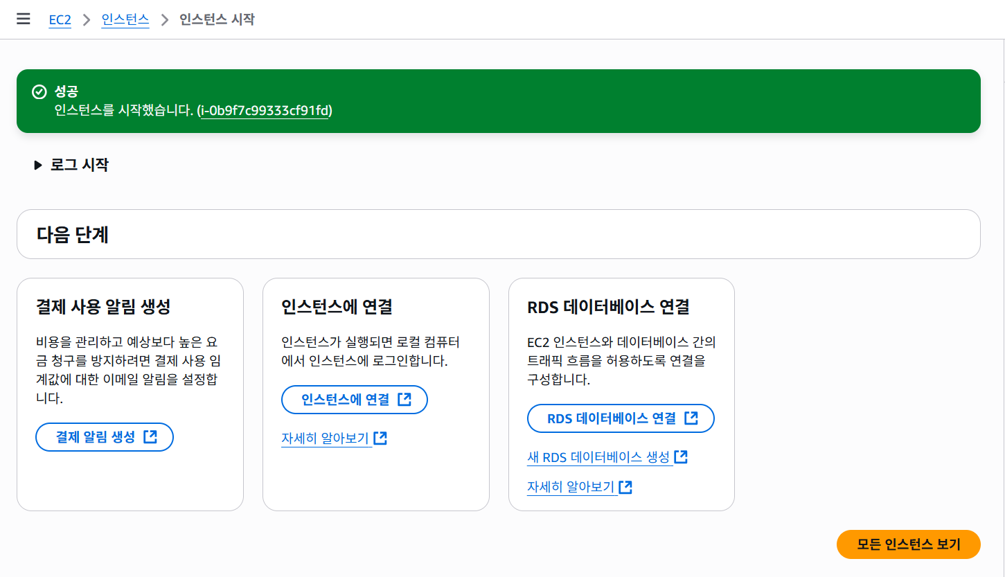Click breadcrumb chevron after 인스턴스

tap(165, 19)
